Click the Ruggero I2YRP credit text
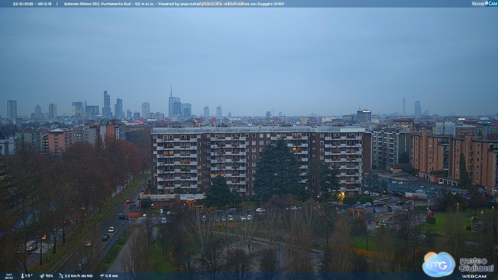The width and height of the screenshot is (498, 280). (x=268, y=4)
